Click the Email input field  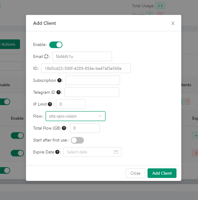click(82, 56)
